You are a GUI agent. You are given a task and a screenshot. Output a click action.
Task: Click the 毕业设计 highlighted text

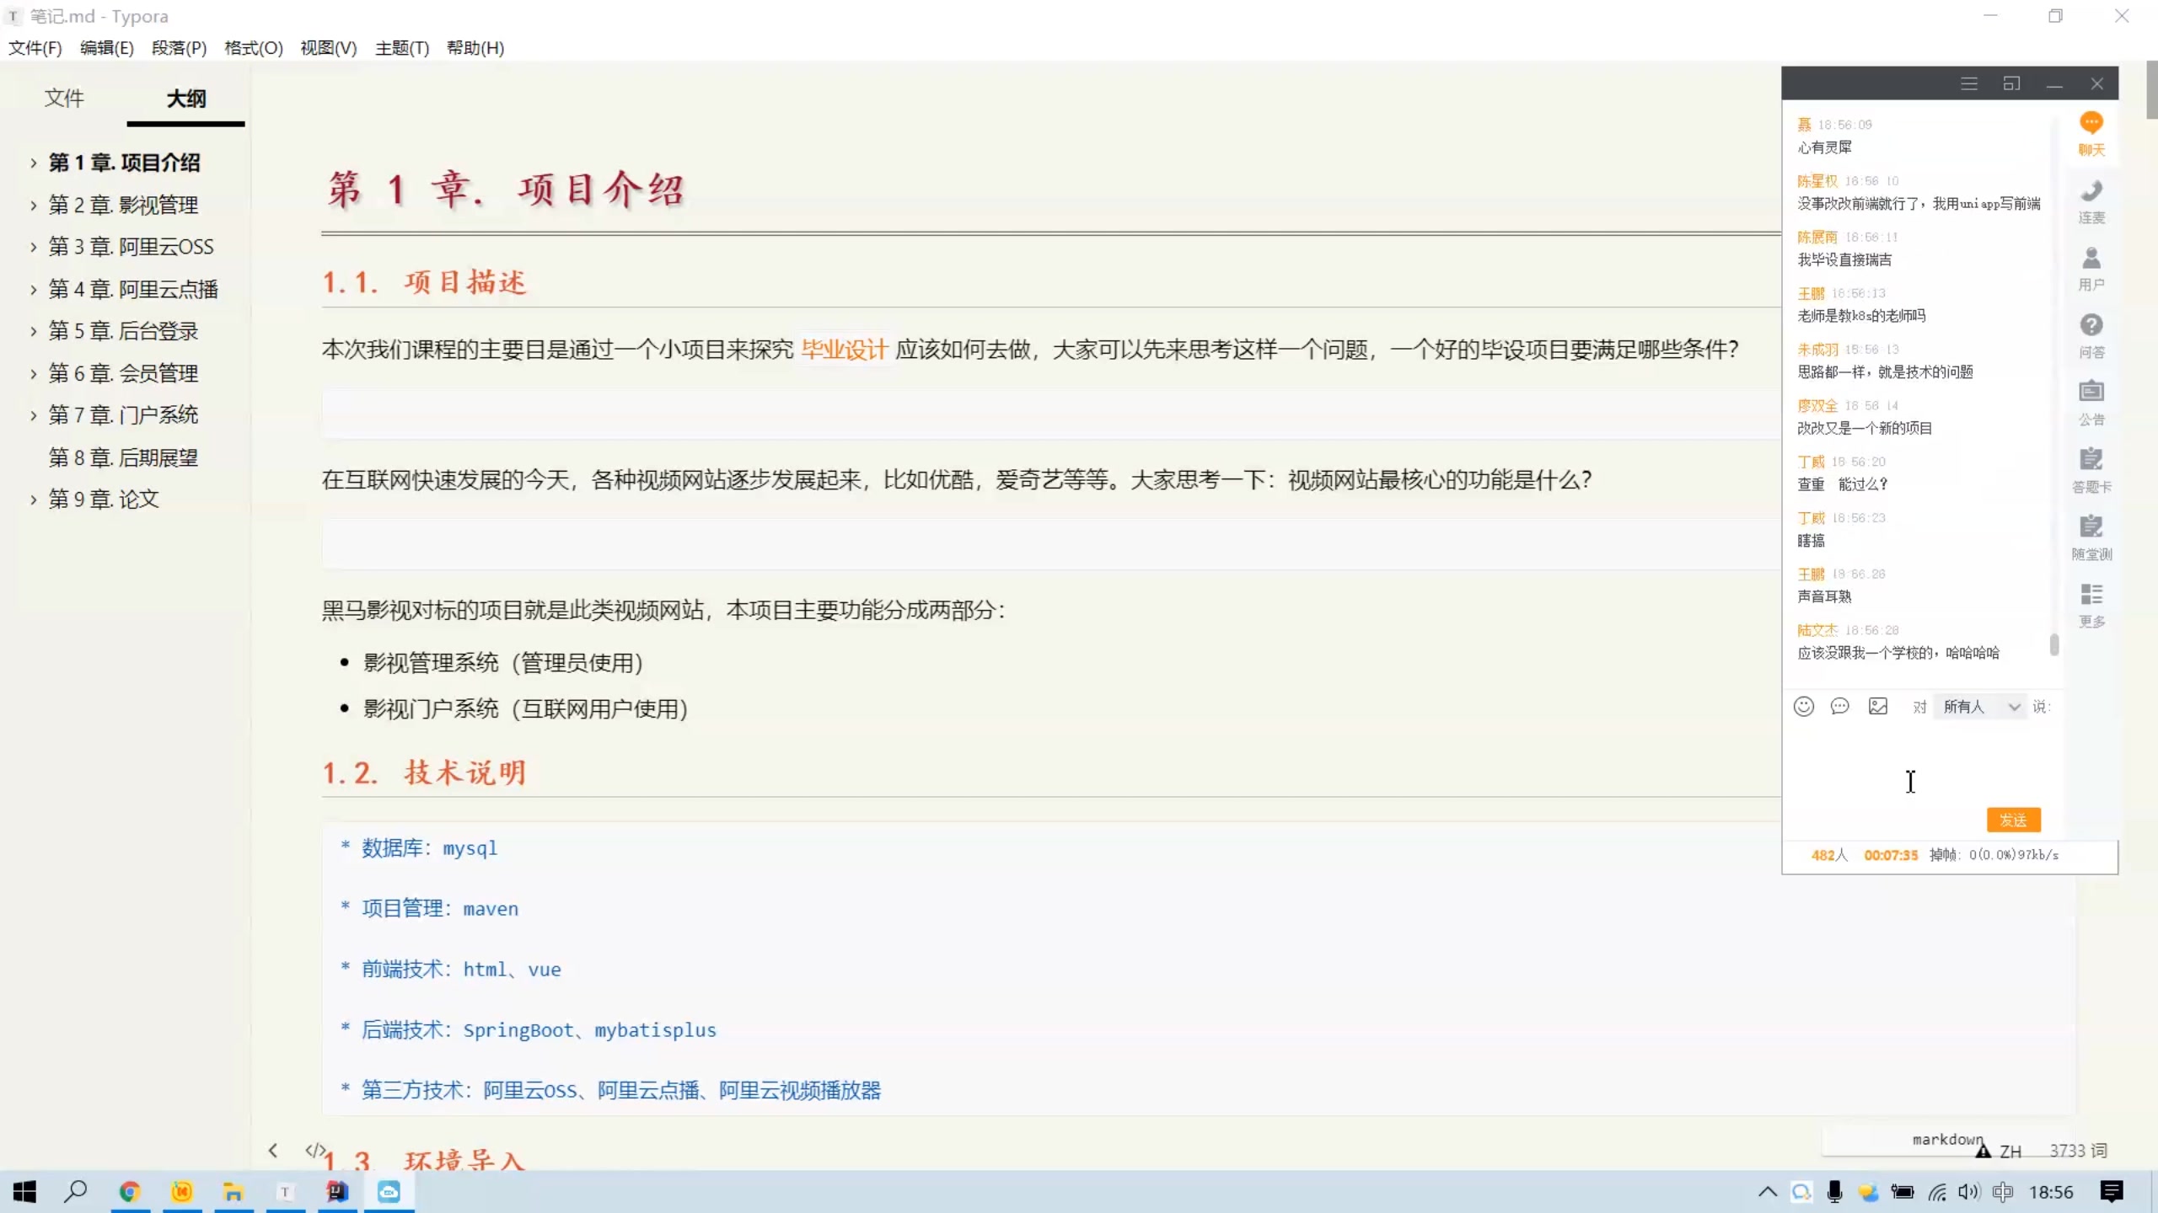coord(844,349)
